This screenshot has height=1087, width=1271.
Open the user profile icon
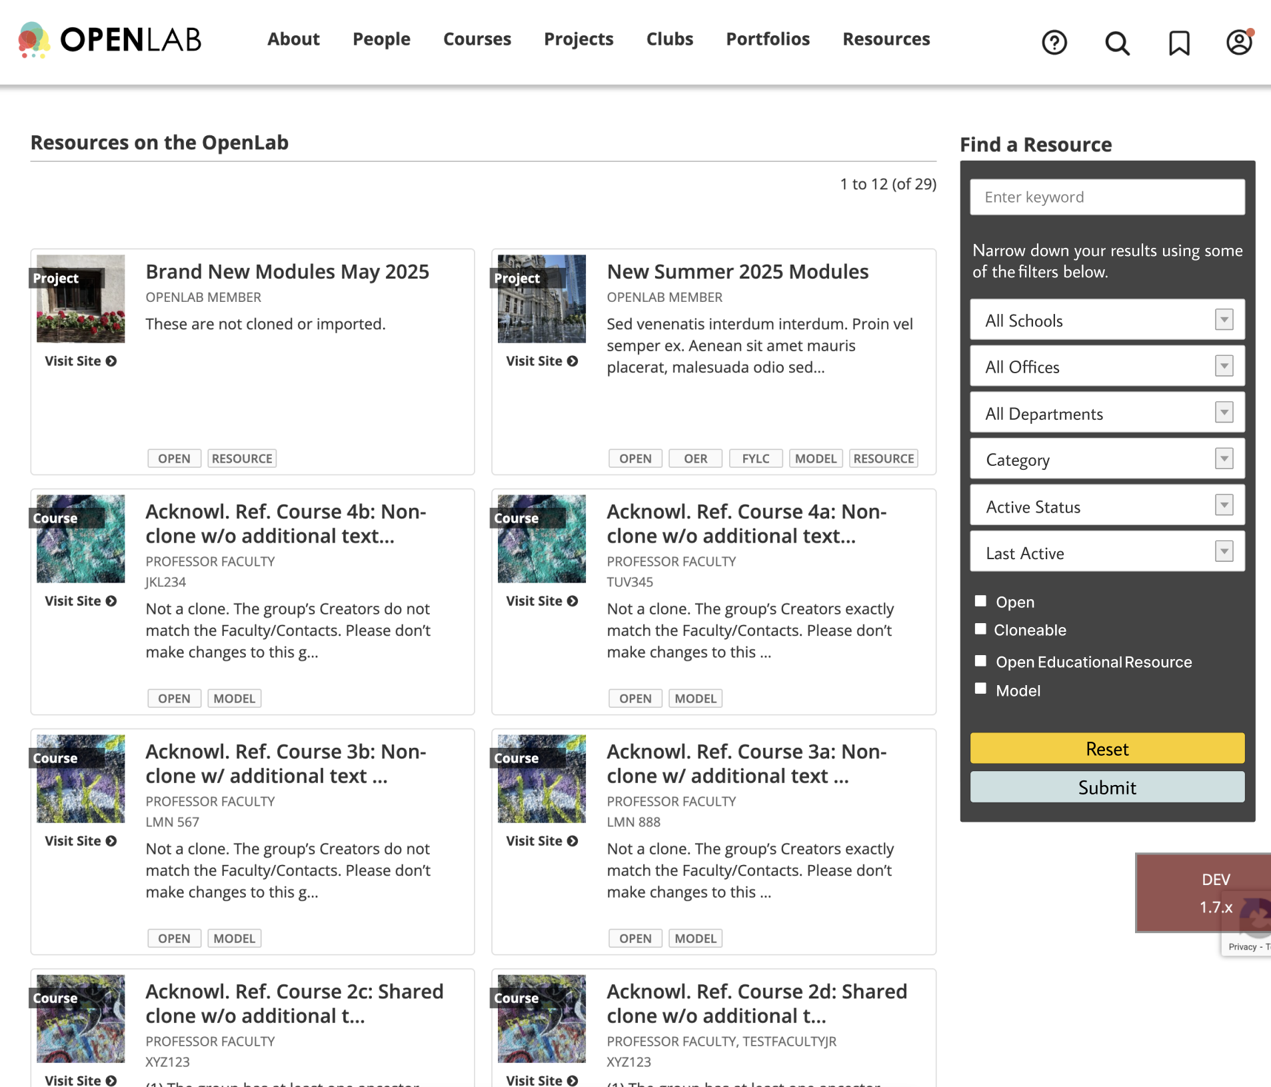[x=1238, y=43]
